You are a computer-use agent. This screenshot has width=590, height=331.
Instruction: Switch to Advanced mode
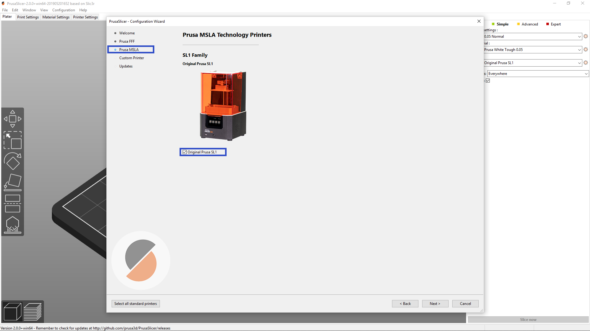[x=528, y=24]
